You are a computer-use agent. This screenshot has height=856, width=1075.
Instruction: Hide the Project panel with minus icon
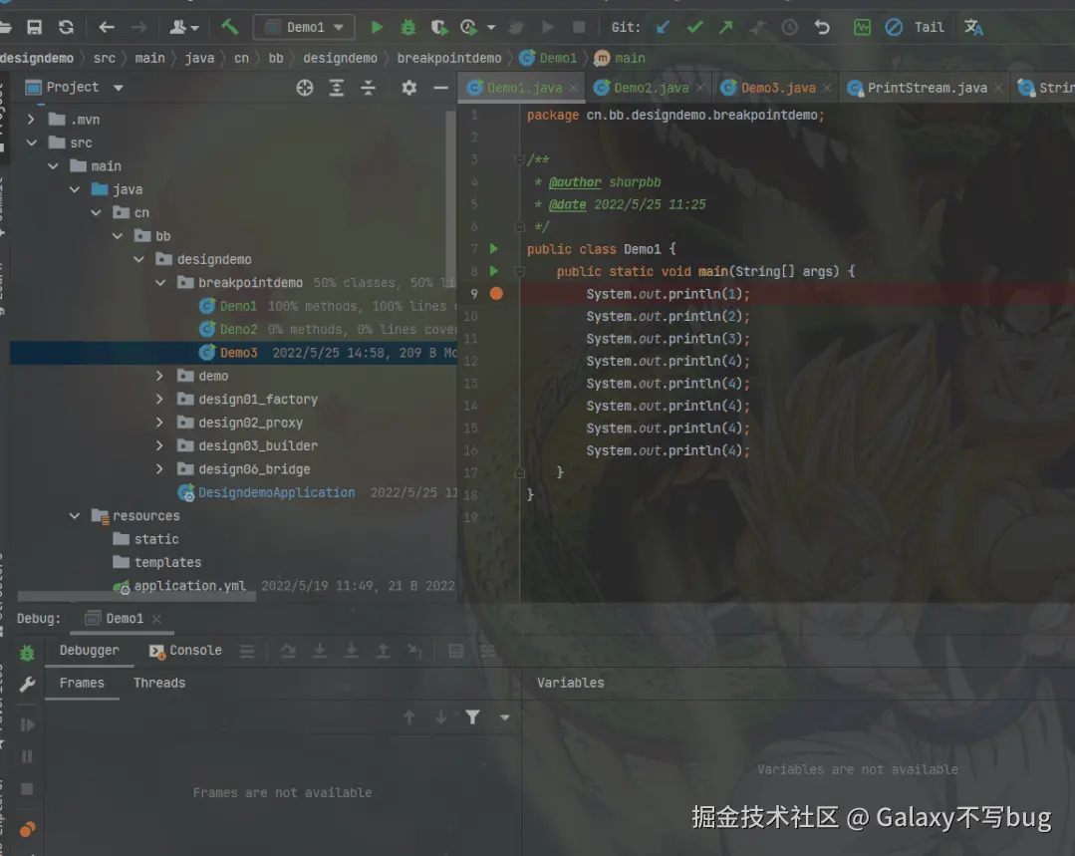[x=440, y=88]
